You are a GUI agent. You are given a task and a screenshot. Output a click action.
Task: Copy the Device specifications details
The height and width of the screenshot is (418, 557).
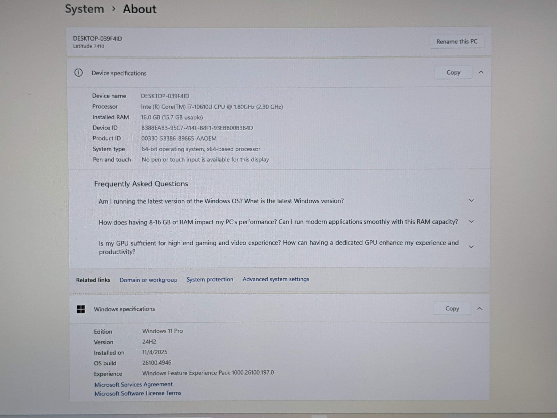pos(453,72)
